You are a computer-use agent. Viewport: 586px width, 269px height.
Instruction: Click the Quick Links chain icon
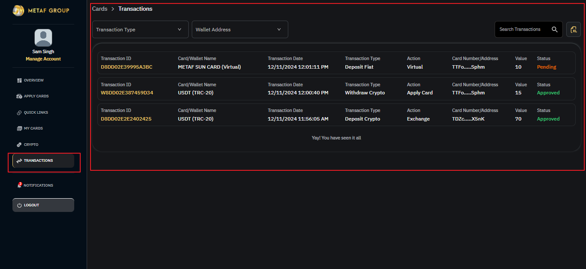[19, 112]
